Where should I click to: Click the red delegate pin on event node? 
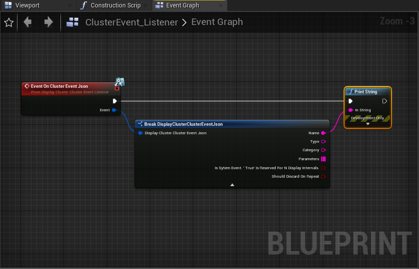tap(117, 88)
